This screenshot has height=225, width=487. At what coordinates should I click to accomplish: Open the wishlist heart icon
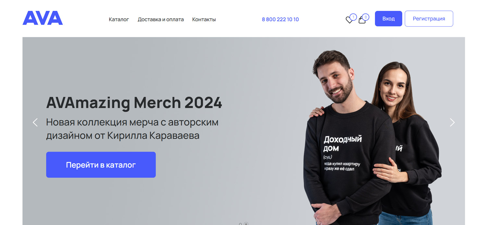[349, 20]
